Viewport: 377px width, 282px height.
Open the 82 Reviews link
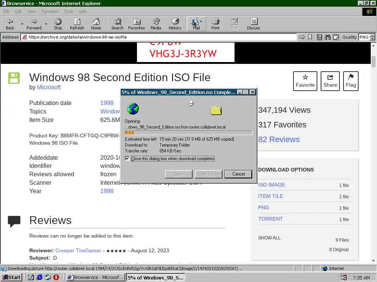coord(279,139)
